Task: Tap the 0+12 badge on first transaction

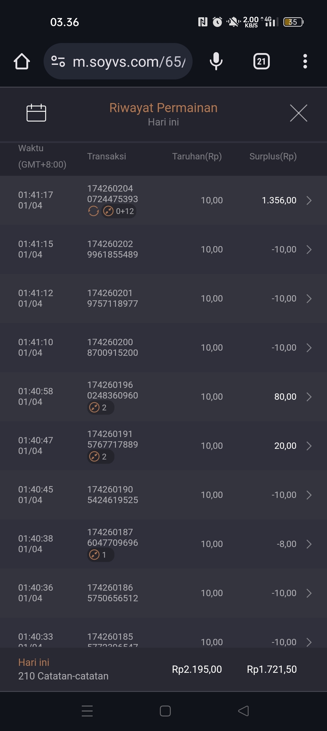Action: click(x=119, y=211)
